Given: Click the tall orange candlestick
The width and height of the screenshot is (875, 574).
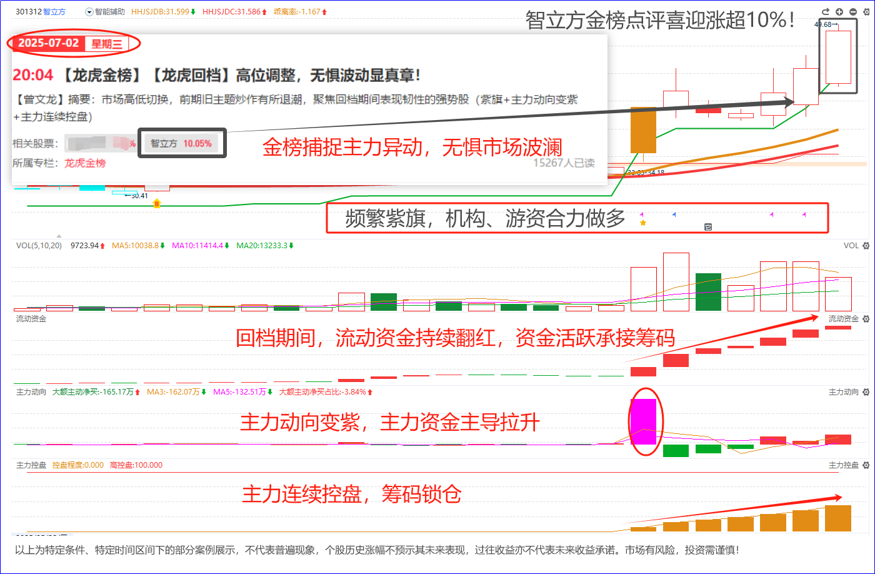Looking at the screenshot, I should 643,130.
